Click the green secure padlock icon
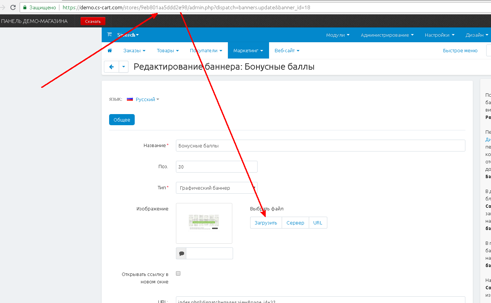 click(25, 7)
